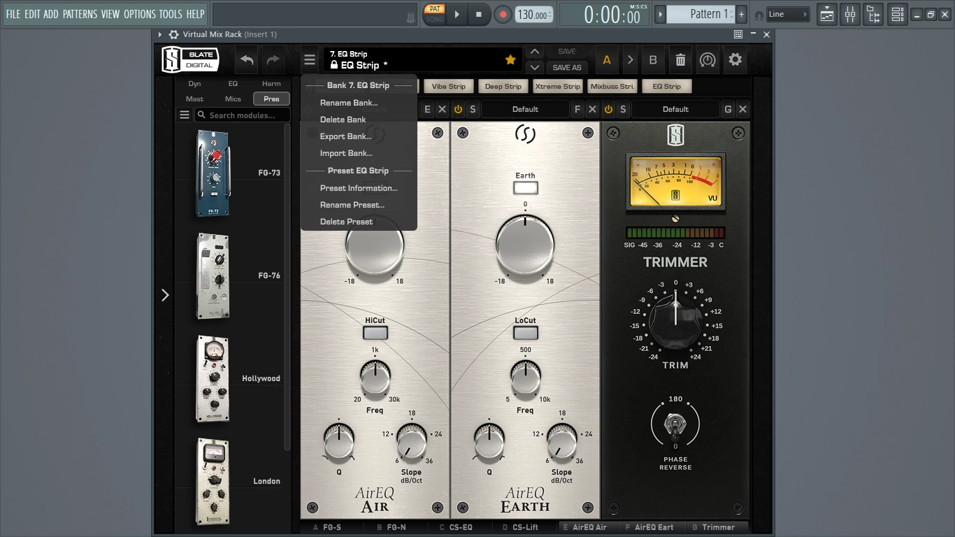Switch to the Pres module category tab

(271, 99)
